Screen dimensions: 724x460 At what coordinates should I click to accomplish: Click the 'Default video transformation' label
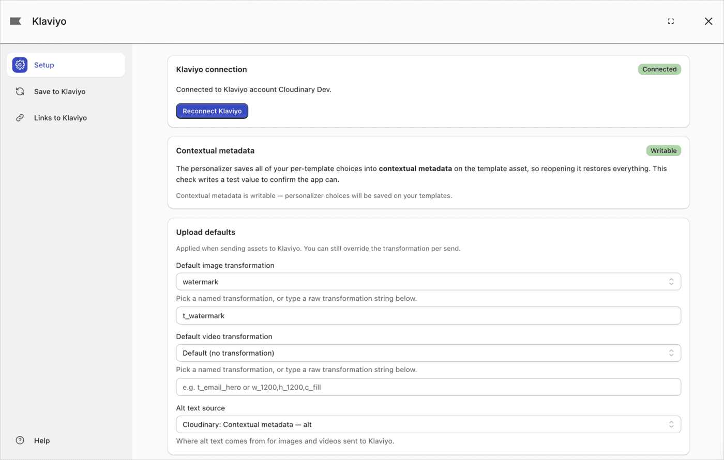point(224,336)
